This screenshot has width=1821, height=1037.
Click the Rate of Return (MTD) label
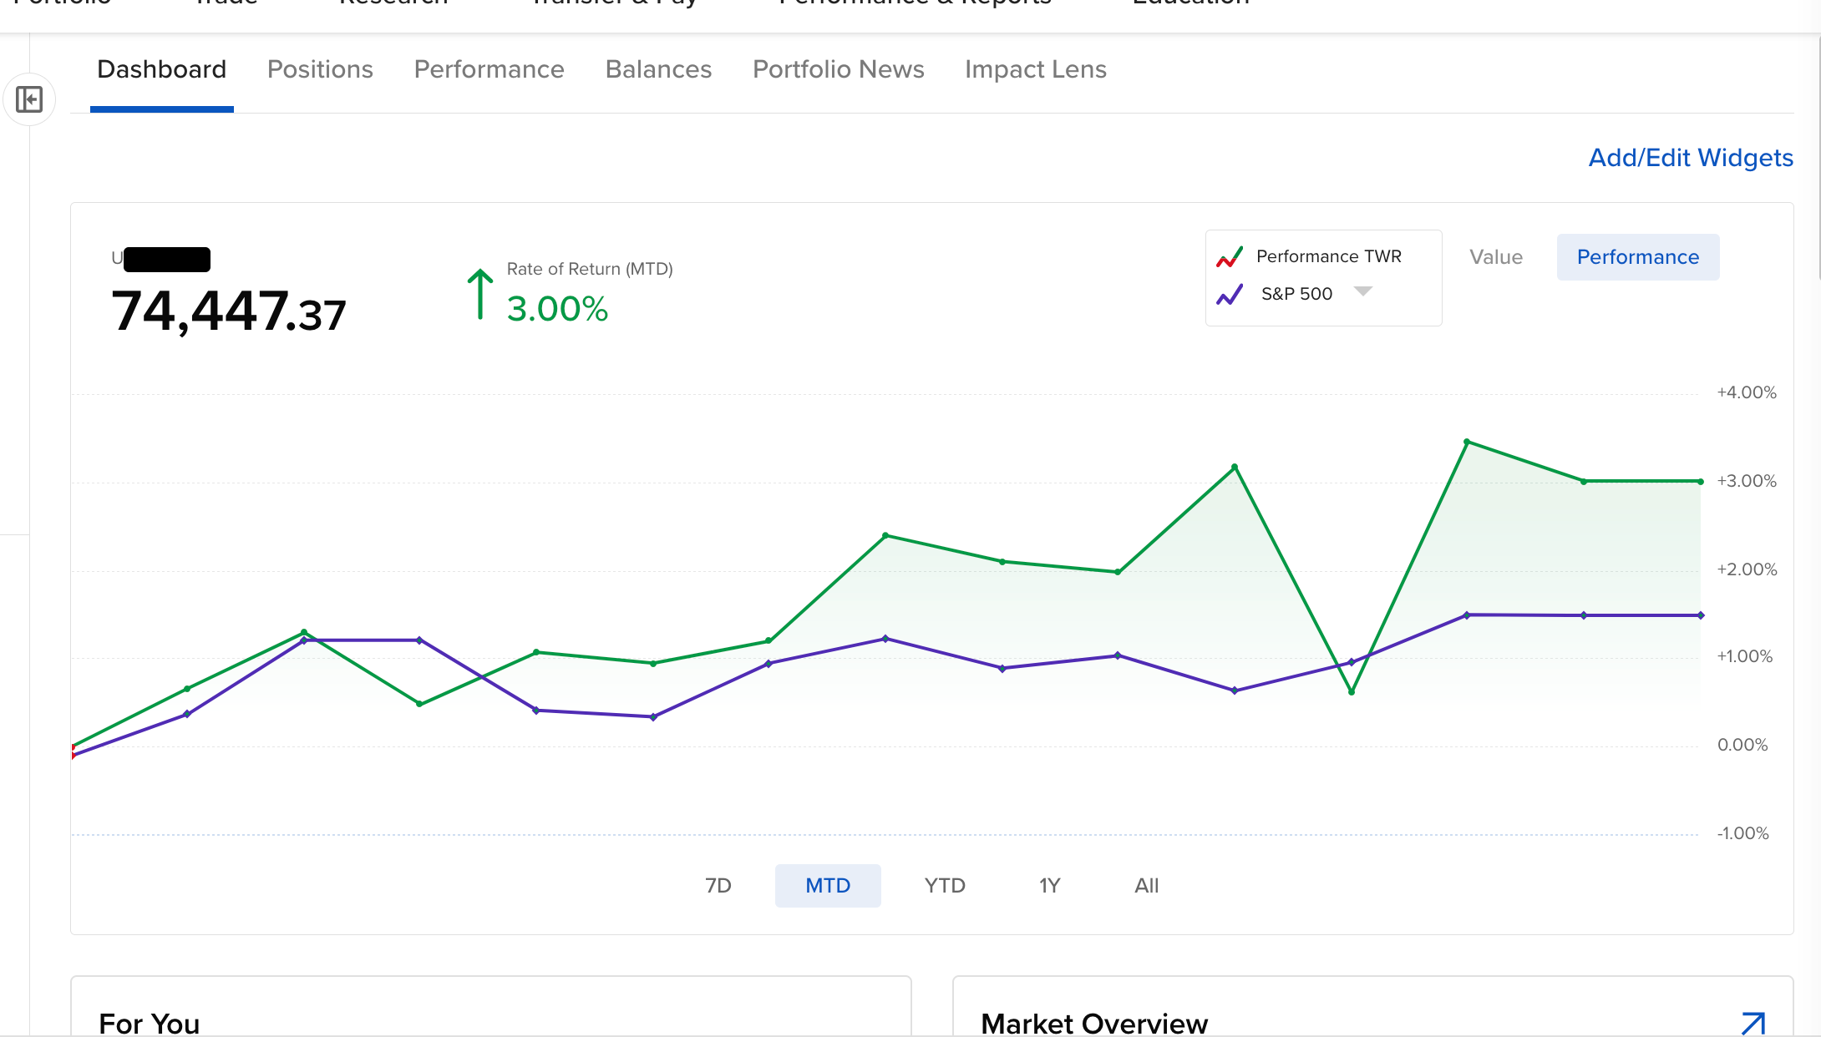click(590, 269)
